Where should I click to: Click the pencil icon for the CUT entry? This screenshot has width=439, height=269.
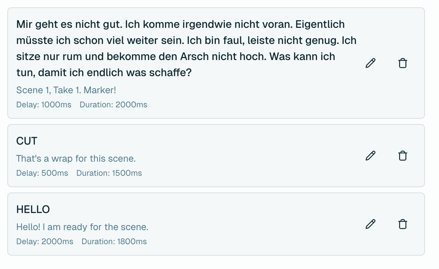tap(370, 156)
